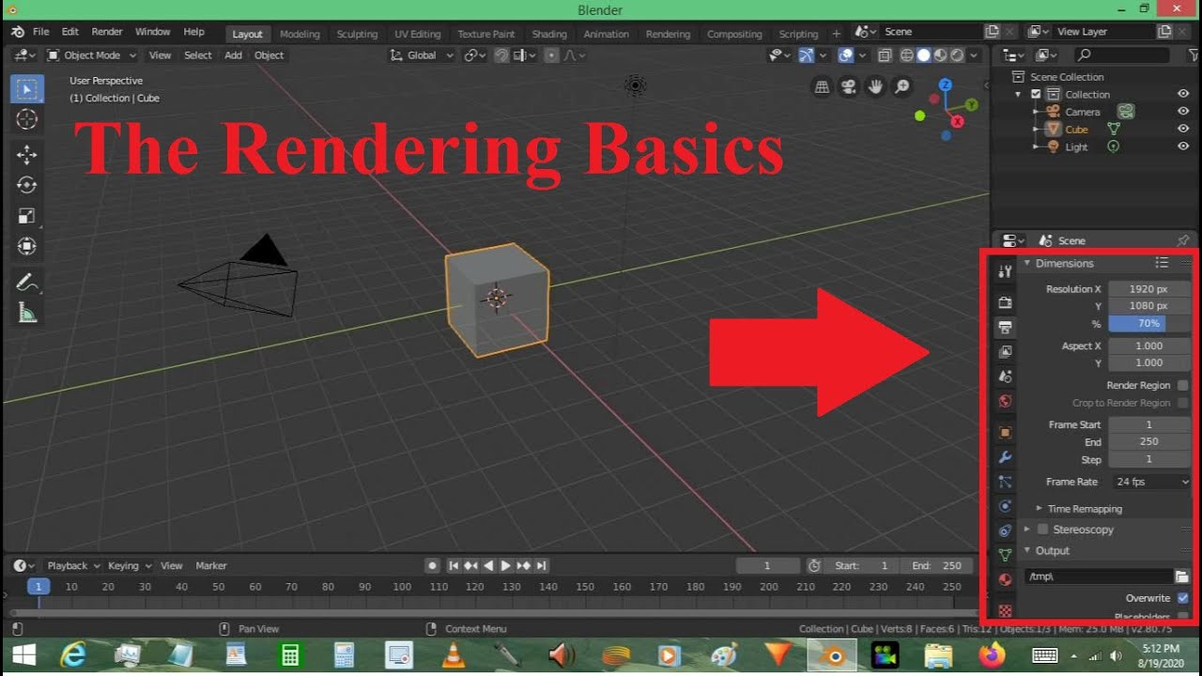This screenshot has width=1202, height=676.
Task: Choose the Move tool
Action: (x=27, y=155)
